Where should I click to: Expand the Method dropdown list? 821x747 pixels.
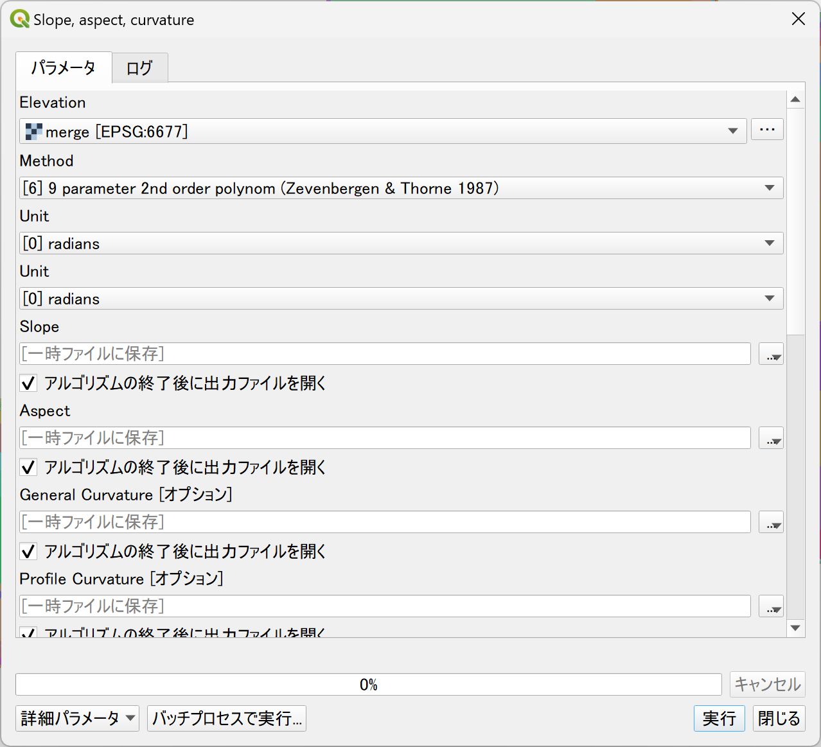click(x=402, y=188)
